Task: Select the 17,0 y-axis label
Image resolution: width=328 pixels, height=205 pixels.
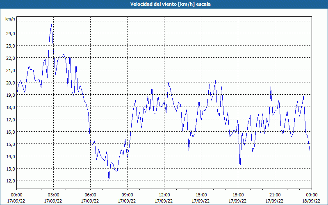Action: click(x=11, y=120)
